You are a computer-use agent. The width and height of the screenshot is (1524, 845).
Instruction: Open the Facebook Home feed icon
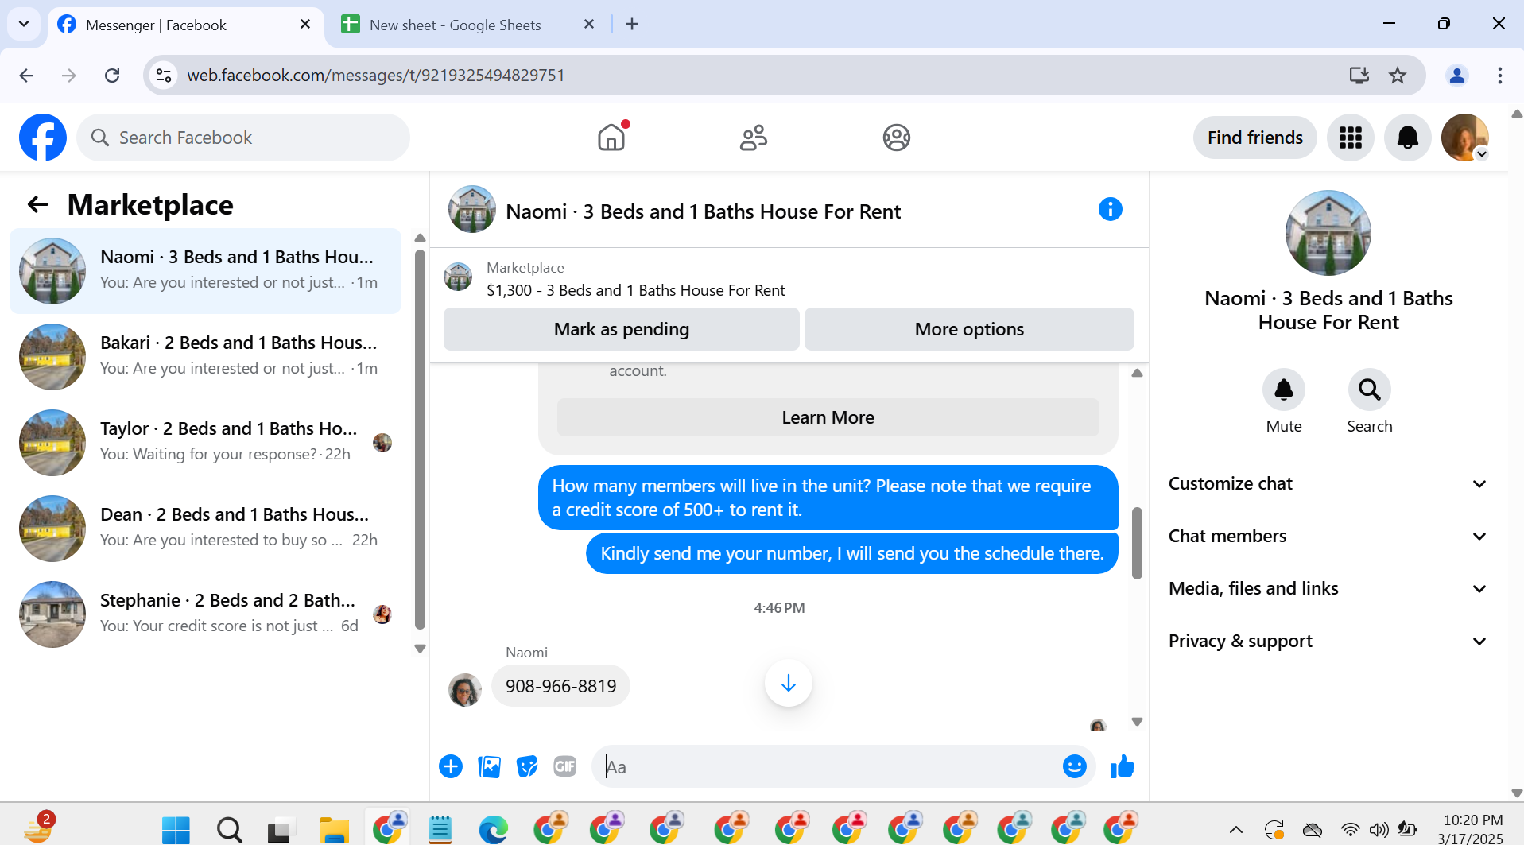click(611, 138)
